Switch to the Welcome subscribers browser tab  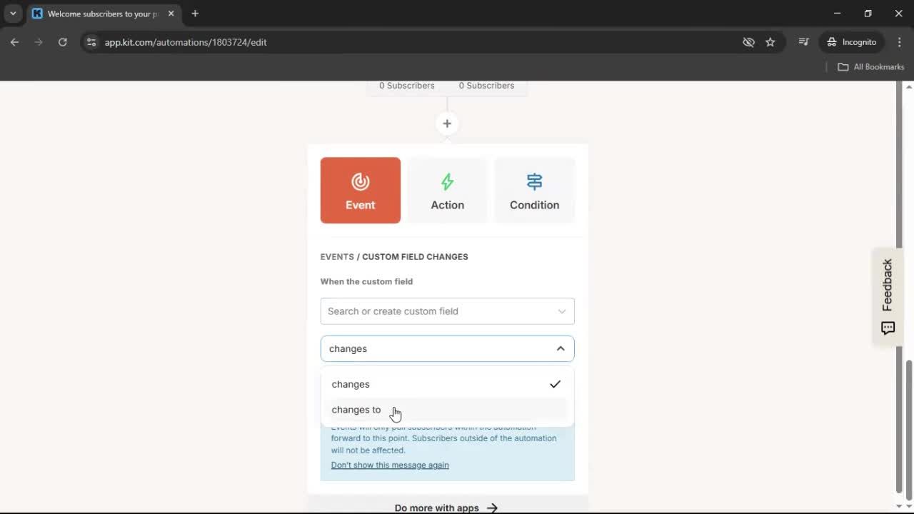(100, 14)
